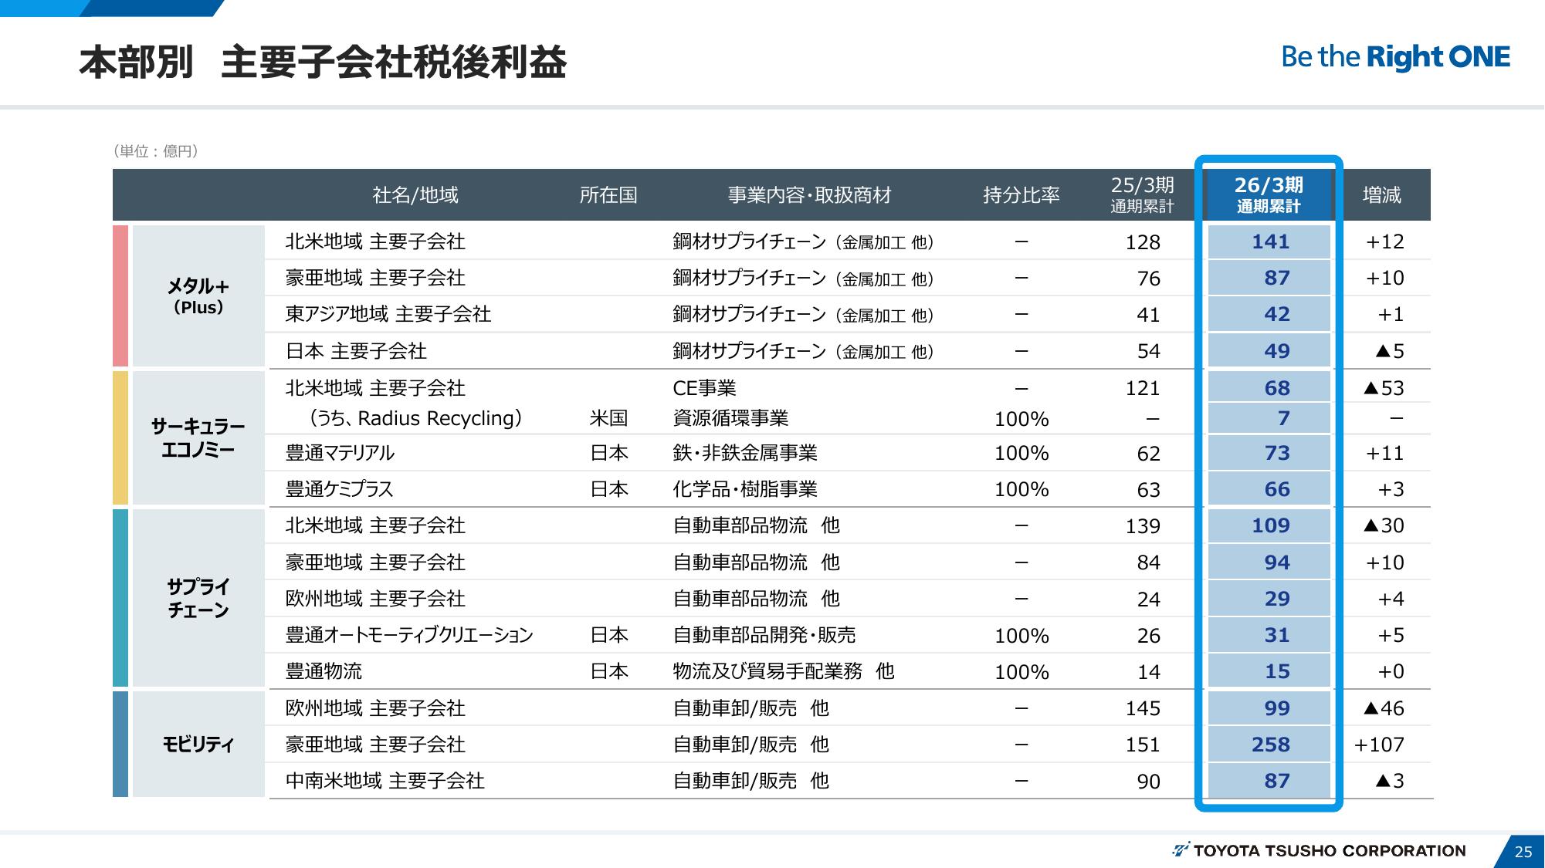Click the country cell 米国
The width and height of the screenshot is (1545, 868).
[x=608, y=418]
